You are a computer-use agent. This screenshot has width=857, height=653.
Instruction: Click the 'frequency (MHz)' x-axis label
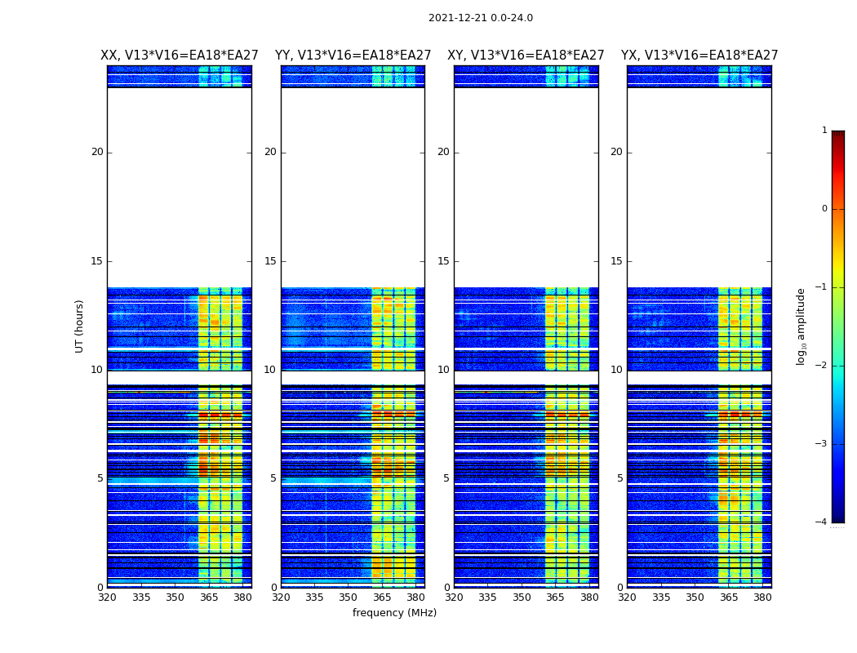click(x=394, y=613)
